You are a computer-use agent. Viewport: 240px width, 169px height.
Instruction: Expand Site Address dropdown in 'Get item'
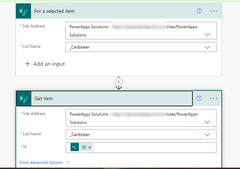207,122
